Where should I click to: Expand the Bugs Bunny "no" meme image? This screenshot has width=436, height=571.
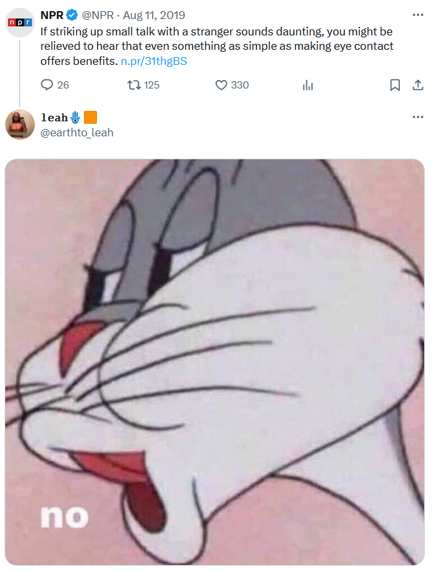[214, 361]
